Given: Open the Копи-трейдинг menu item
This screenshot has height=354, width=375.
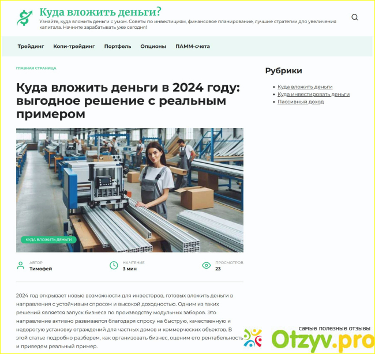Looking at the screenshot, I should click(74, 46).
